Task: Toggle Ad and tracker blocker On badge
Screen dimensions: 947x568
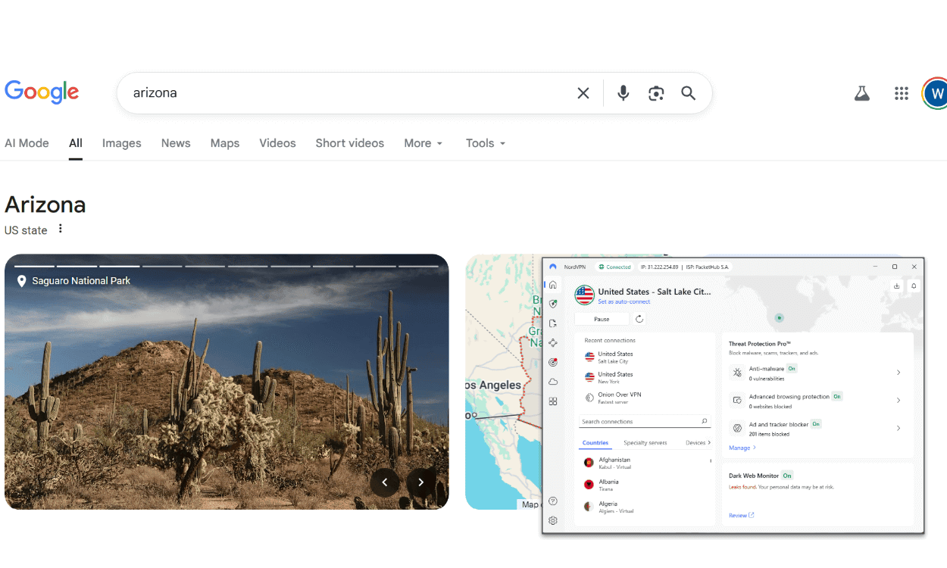Action: click(x=816, y=425)
